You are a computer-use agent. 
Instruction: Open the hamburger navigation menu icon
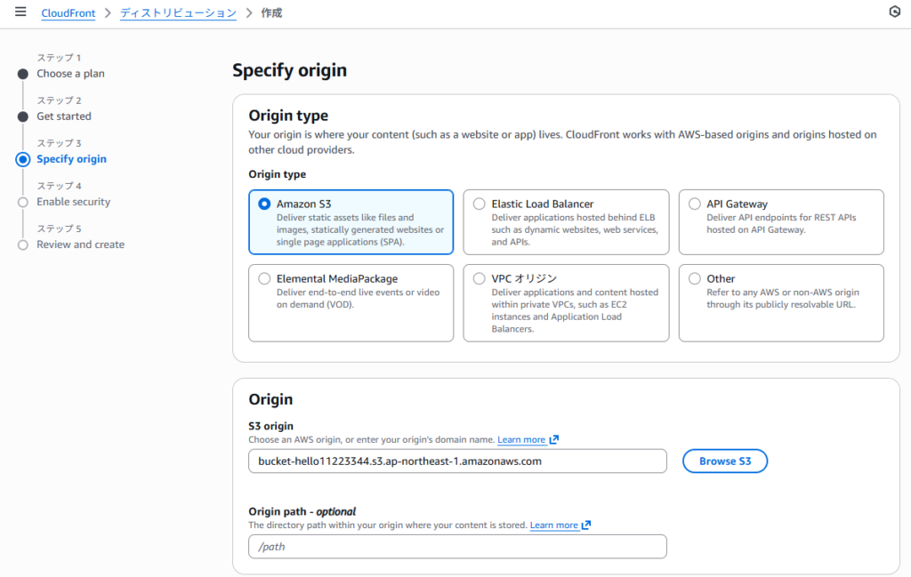(20, 12)
